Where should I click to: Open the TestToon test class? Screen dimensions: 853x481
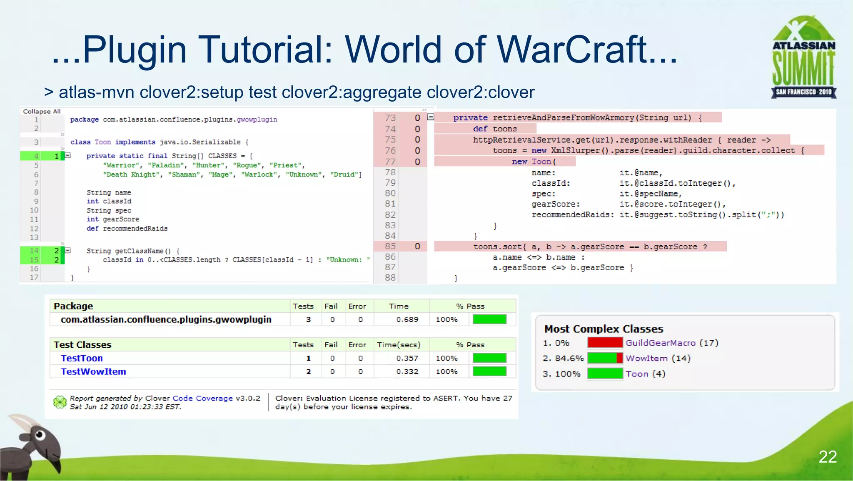pyautogui.click(x=82, y=358)
